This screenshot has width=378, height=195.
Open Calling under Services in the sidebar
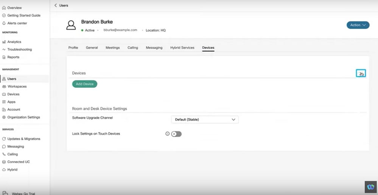[10, 154]
